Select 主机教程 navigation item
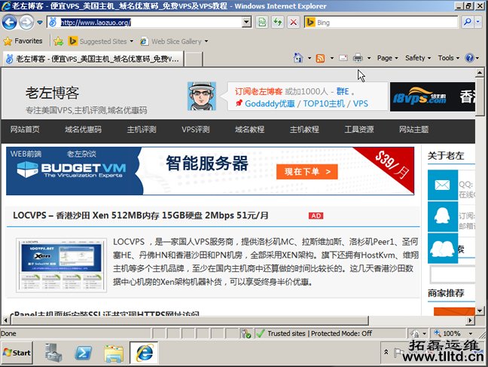The width and height of the screenshot is (488, 367). 304,130
